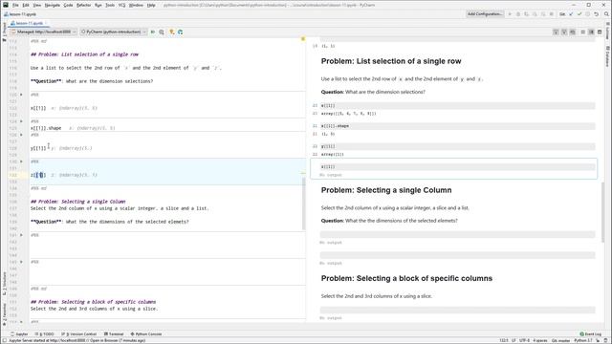612x344 pixels.
Task: Open the Structure side panel tab
Action: coord(4,283)
